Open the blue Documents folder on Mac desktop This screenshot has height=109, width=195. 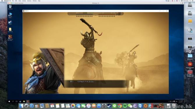190,57
